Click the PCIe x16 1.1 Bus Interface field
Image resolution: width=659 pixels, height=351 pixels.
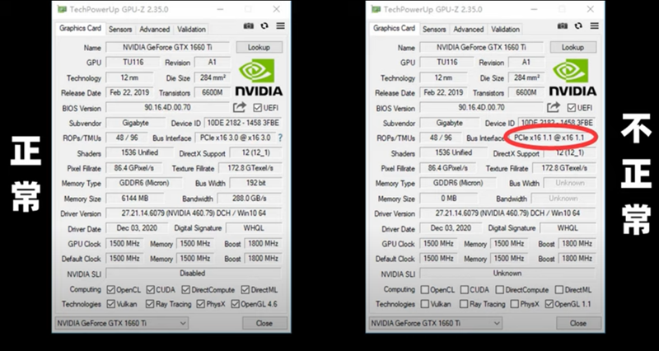pyautogui.click(x=550, y=138)
